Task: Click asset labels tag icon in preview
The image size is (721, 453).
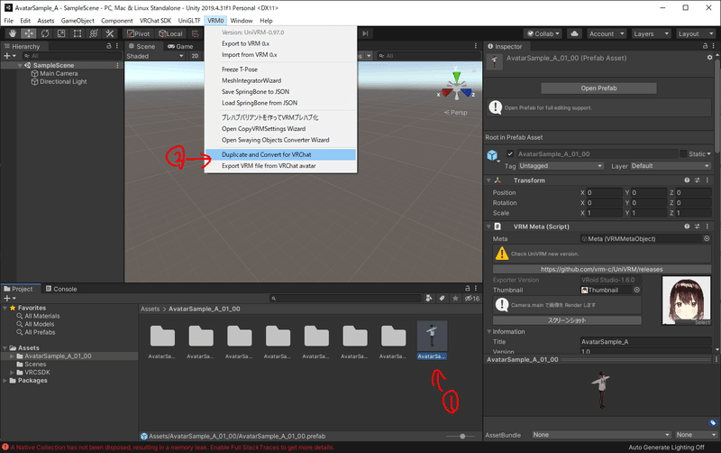Action: point(712,422)
